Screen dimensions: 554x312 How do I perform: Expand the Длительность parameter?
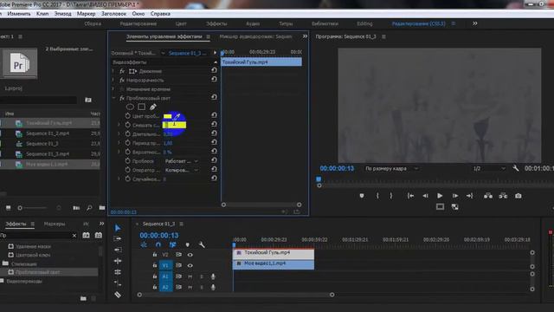pos(119,134)
